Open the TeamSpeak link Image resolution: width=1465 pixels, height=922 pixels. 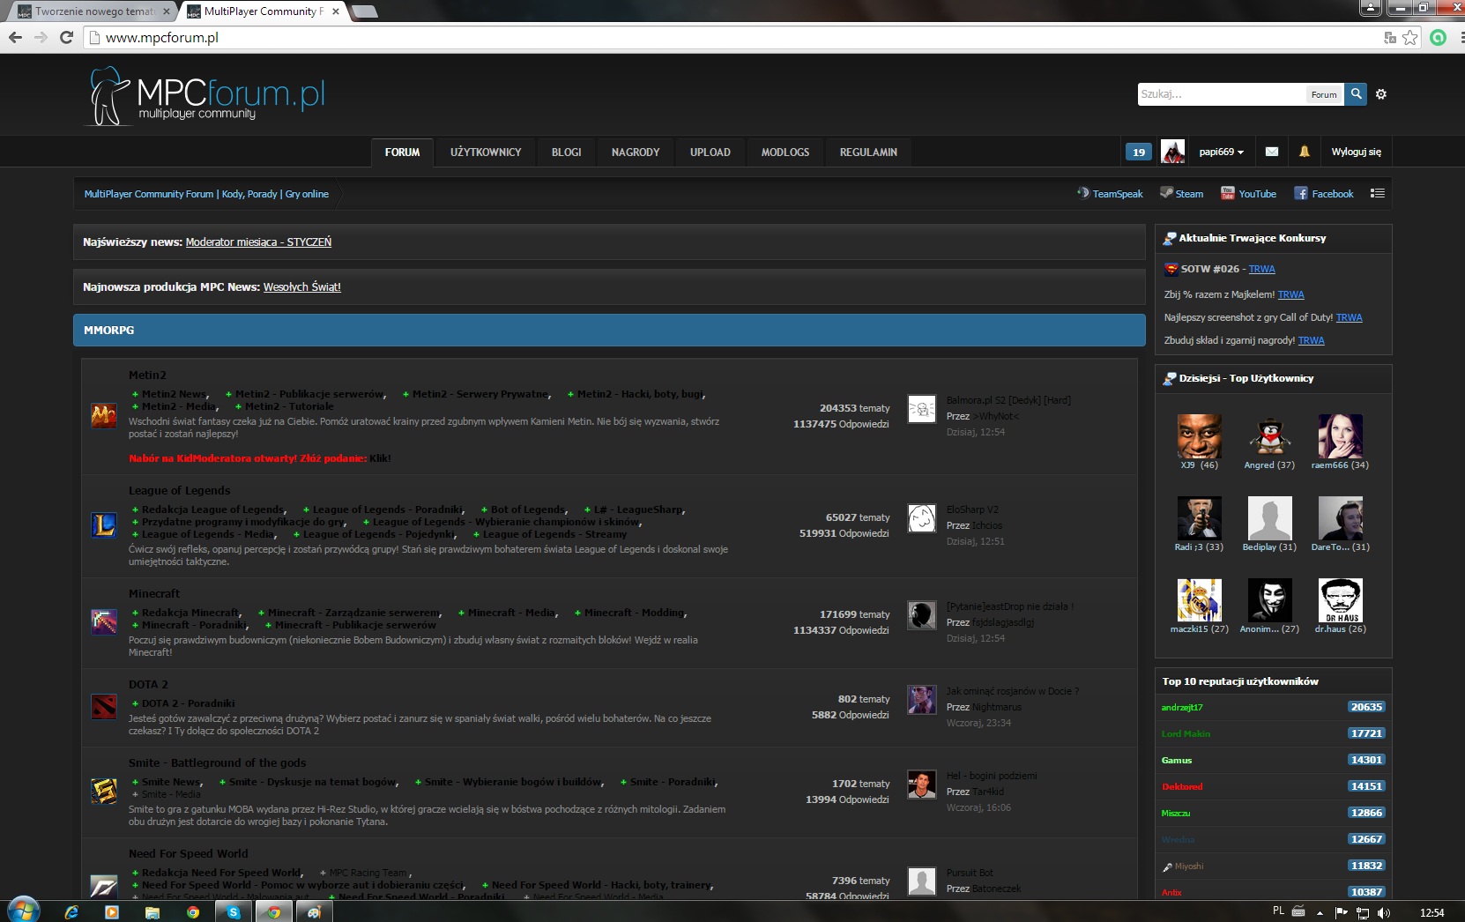1110,194
